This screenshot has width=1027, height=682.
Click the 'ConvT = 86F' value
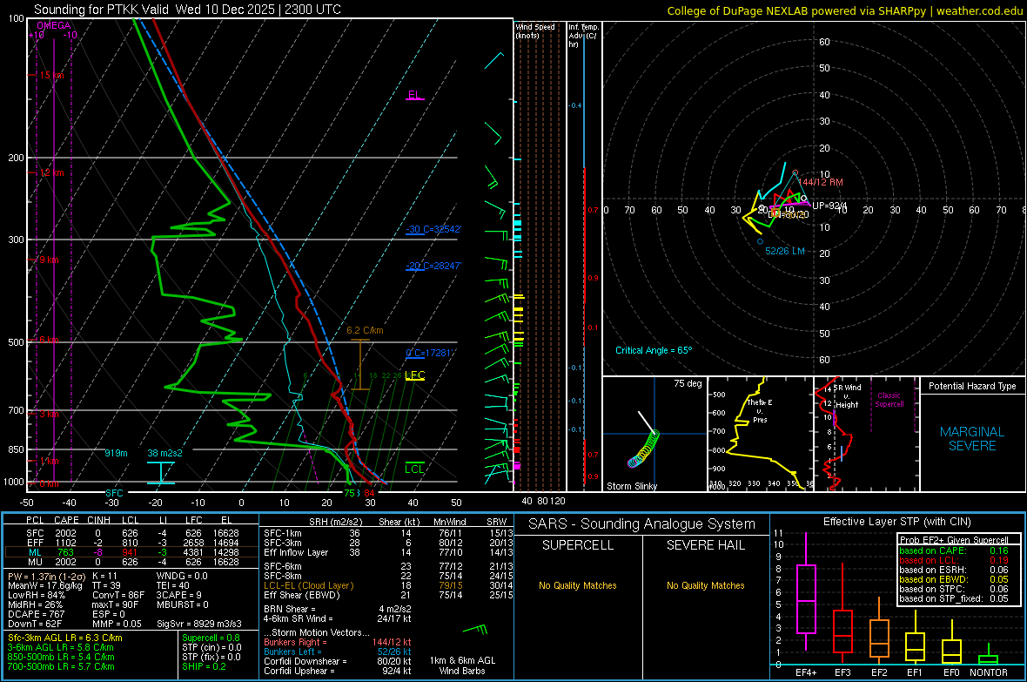117,596
